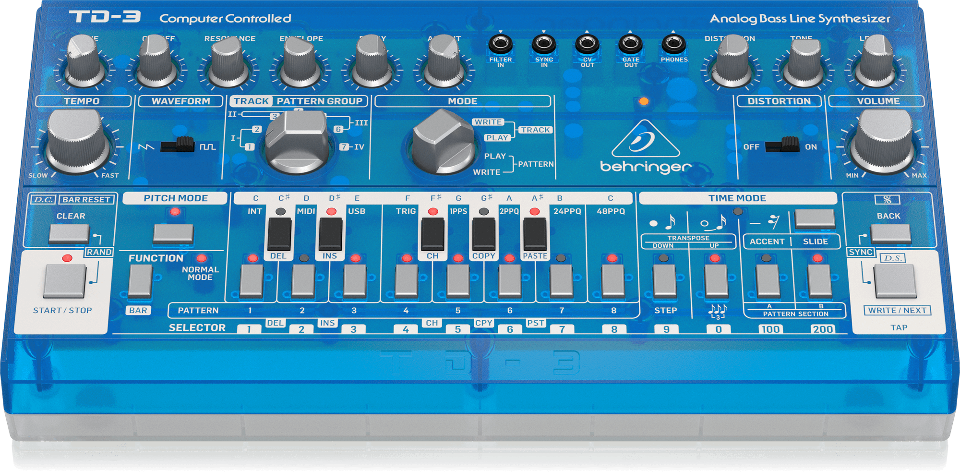This screenshot has height=472, width=960.
Task: Click the black PASTE key
Action: (x=535, y=234)
